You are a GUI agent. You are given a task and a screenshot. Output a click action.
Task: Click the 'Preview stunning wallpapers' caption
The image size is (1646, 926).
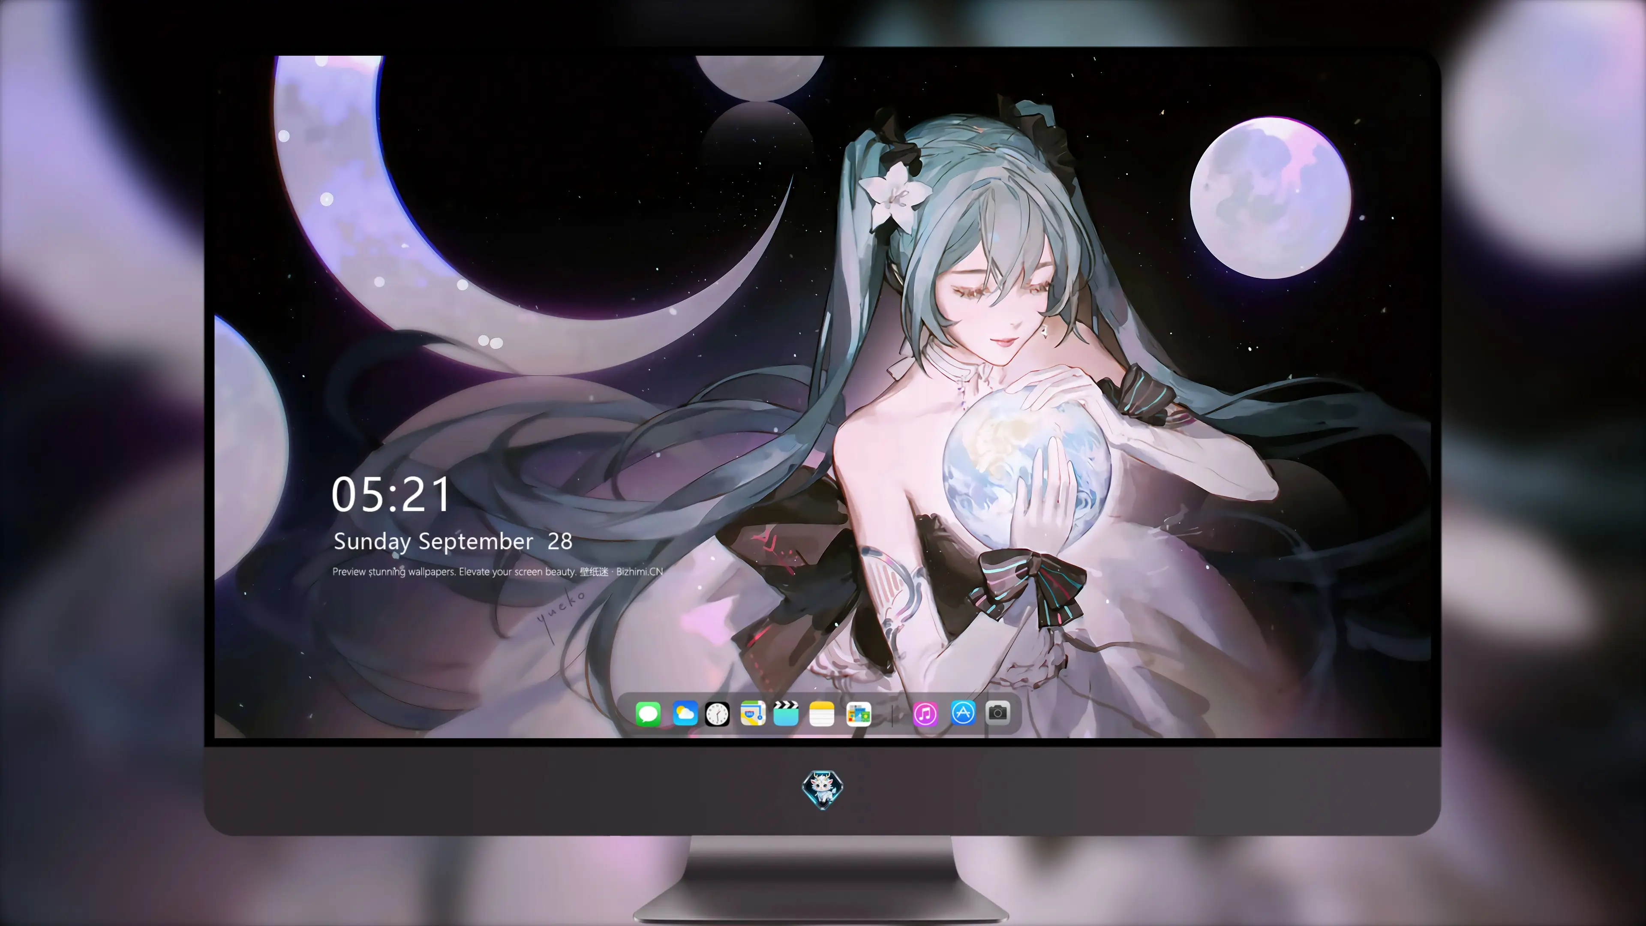497,571
